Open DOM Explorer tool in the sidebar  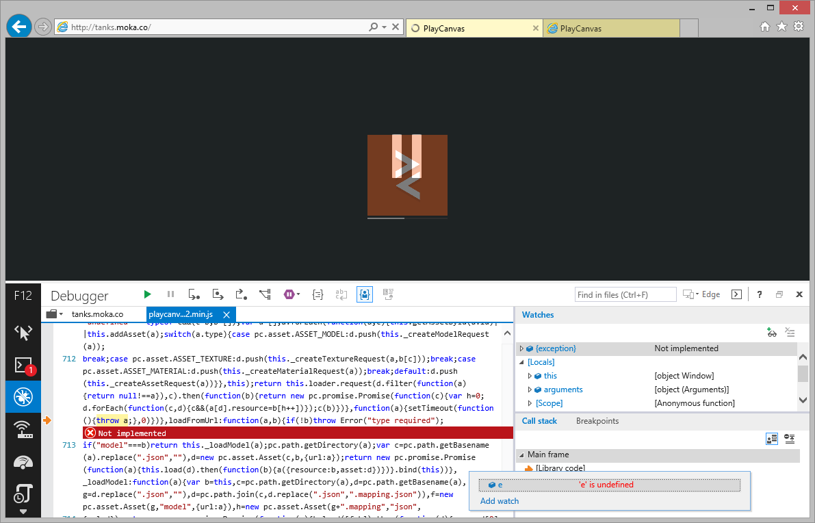(23, 332)
